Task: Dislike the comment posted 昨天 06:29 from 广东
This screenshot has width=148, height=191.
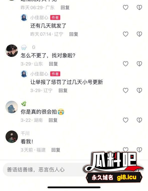Action: click(139, 8)
